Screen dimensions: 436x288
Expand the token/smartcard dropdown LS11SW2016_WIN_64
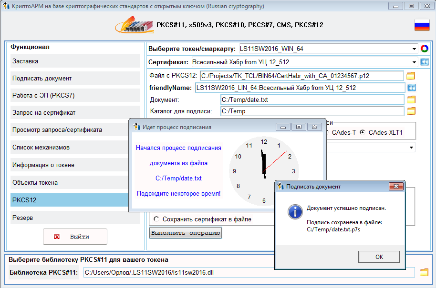414,49
